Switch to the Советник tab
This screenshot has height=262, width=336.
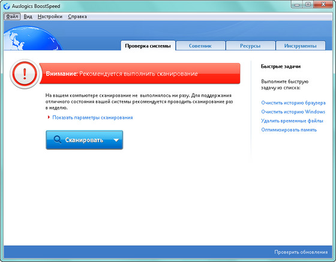200,46
